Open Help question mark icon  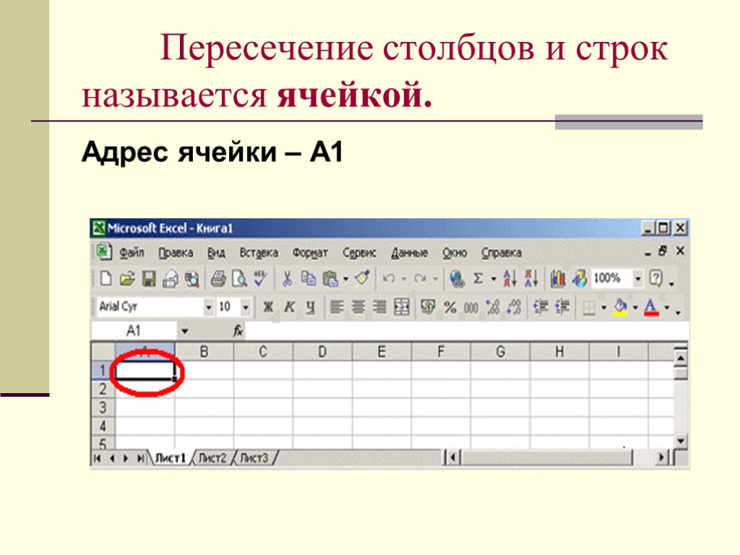656,278
